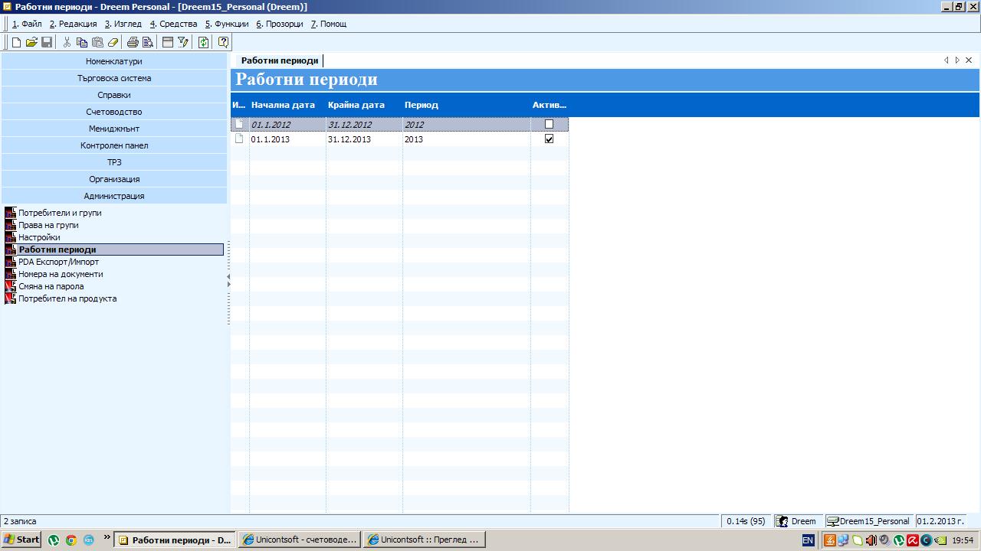The image size is (981, 551).
Task: Expand the Търговска система section
Action: [114, 78]
